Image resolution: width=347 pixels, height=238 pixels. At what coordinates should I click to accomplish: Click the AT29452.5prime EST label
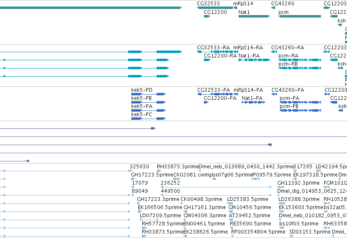tap(250, 216)
